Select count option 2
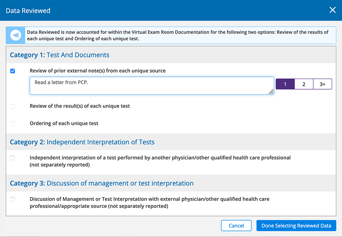This screenshot has height=237, width=342. (304, 84)
